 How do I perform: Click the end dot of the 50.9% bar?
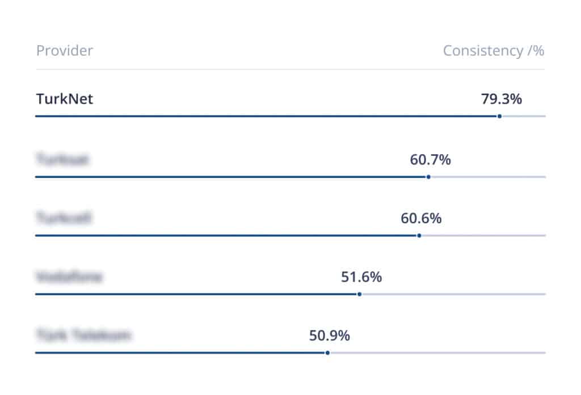coord(327,352)
